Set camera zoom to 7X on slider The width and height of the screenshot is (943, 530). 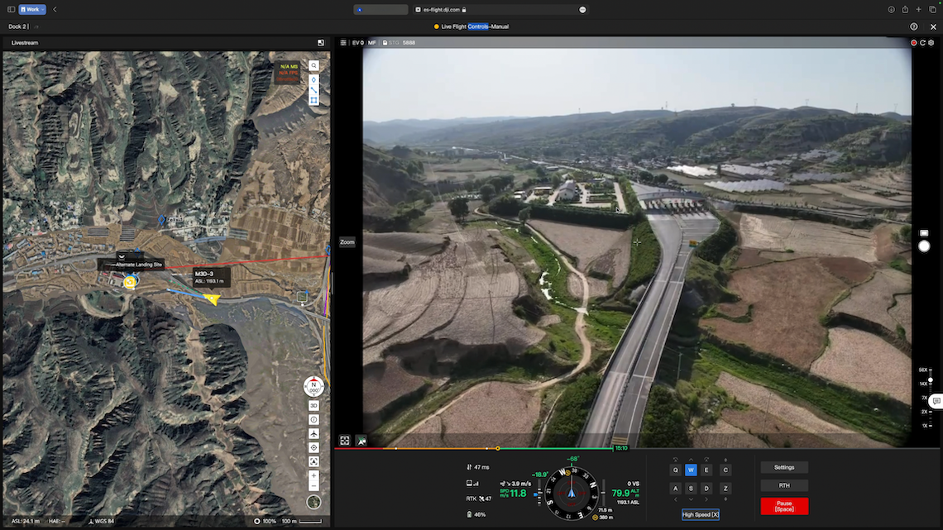[924, 398]
